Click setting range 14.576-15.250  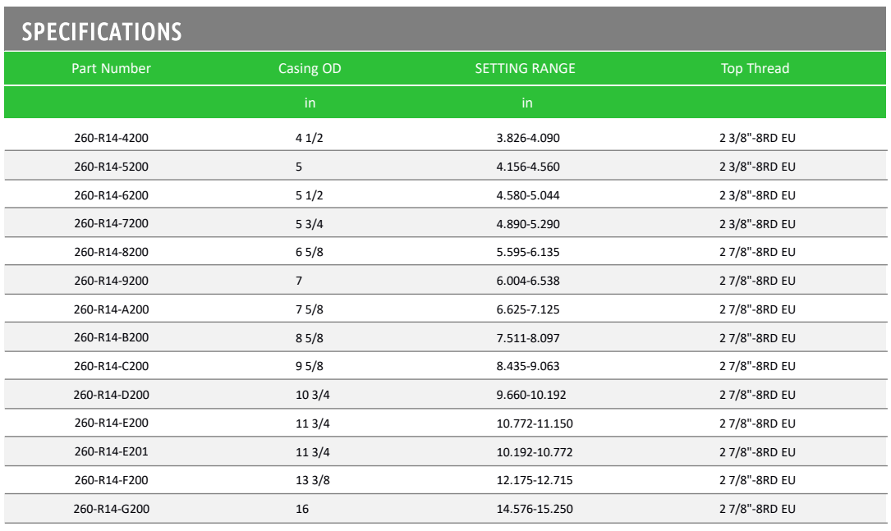point(535,509)
